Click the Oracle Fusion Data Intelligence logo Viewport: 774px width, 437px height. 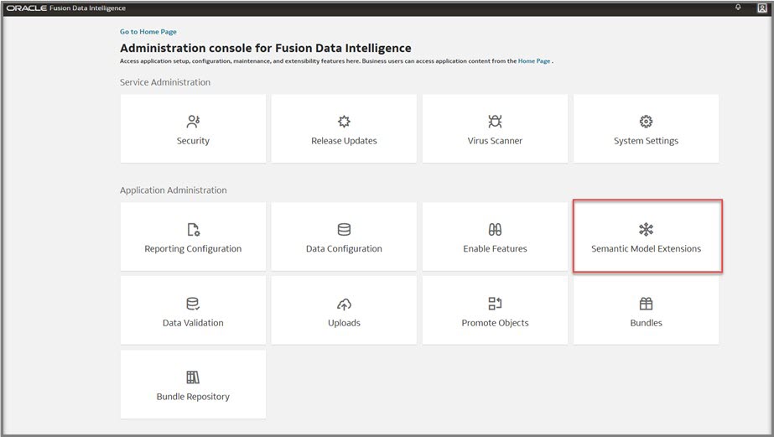[x=66, y=8]
